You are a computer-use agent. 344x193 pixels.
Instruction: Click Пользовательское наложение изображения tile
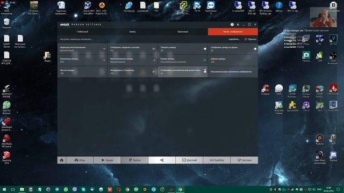233,71
